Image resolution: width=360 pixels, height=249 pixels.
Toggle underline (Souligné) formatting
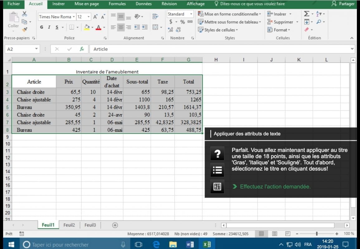56,27
